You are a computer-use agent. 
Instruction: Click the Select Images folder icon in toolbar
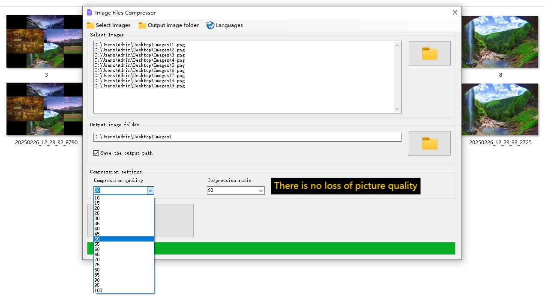coord(90,25)
